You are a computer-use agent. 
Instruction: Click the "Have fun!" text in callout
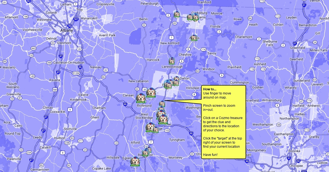coord(210,155)
